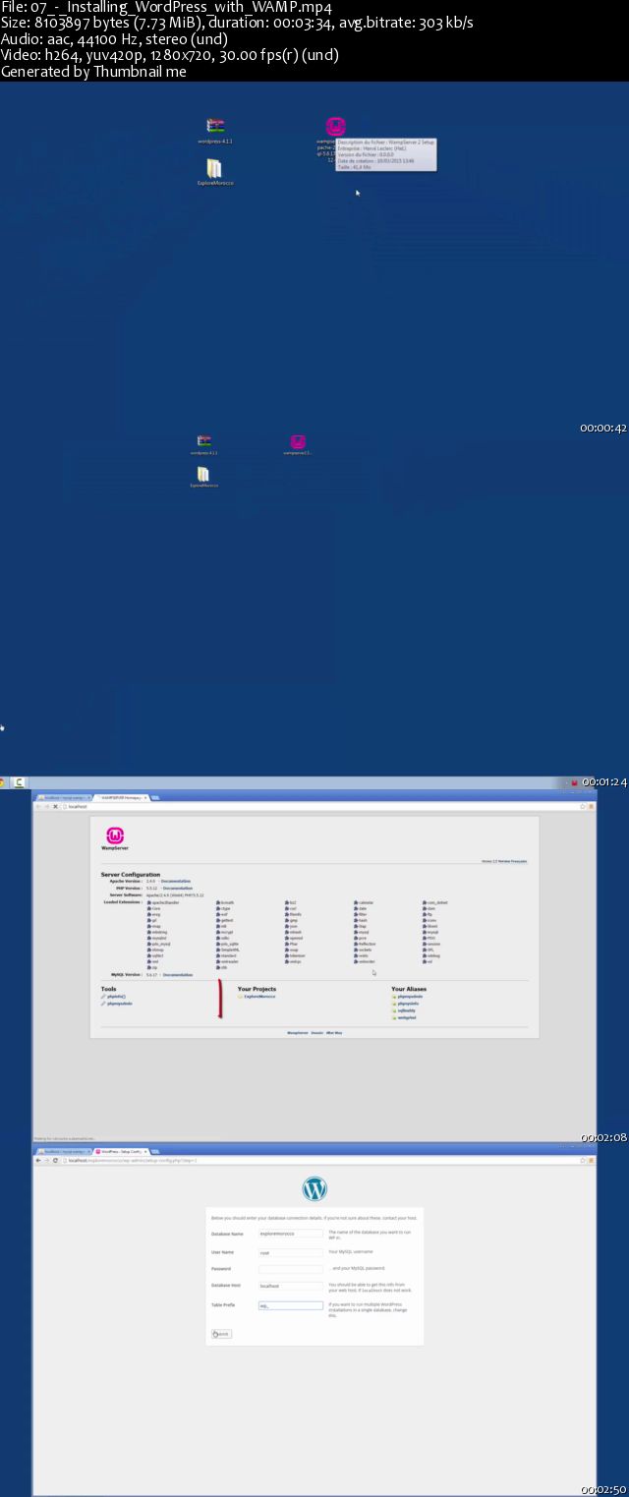Screen dimensions: 629x1497
Task: Click WampServer installer icon beside the file tooltip
Action: point(336,126)
